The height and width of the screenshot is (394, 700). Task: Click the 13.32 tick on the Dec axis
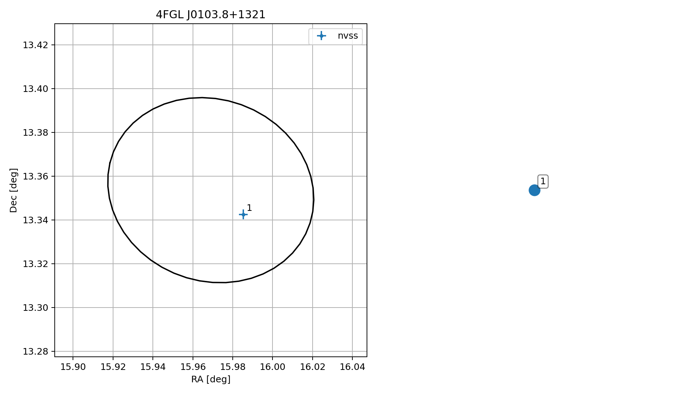[x=35, y=264]
